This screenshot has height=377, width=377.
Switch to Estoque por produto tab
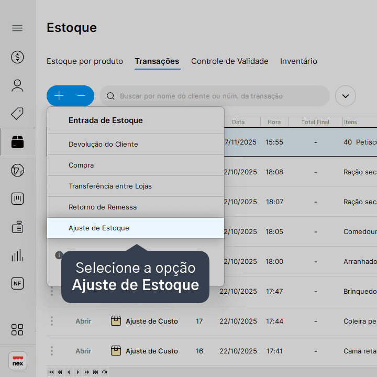tap(85, 61)
